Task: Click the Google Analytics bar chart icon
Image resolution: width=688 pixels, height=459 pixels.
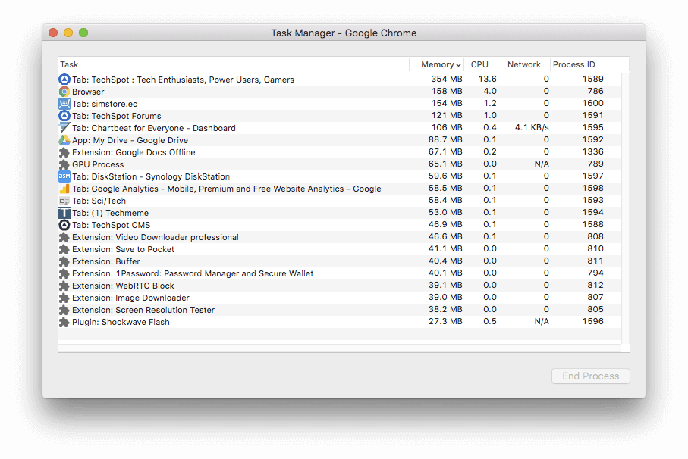Action: [64, 189]
